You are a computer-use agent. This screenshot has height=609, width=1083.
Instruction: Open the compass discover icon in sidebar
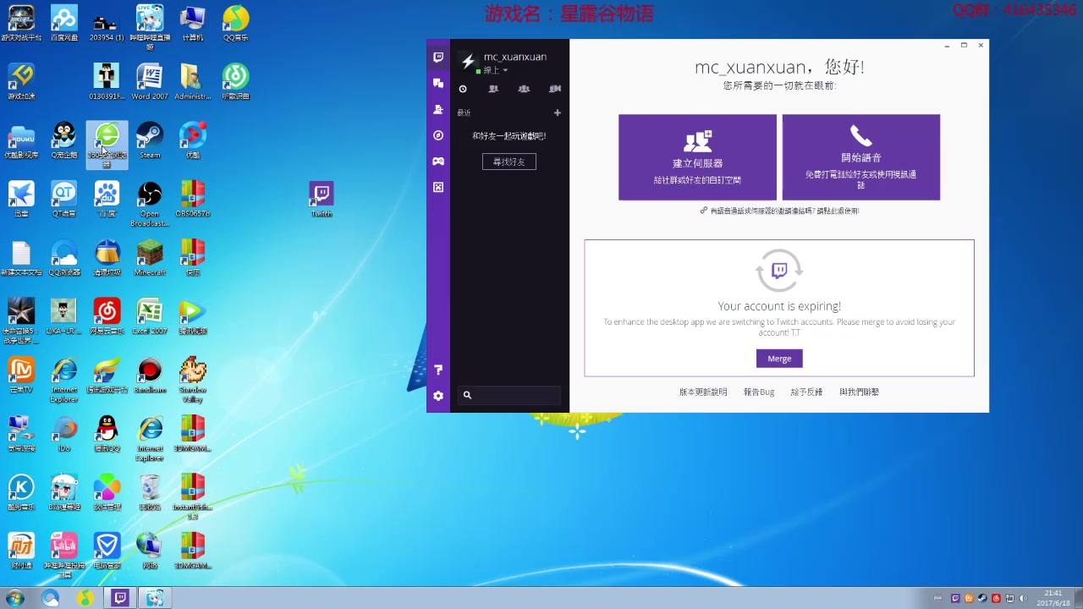point(438,135)
